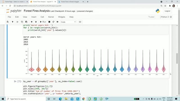Open Mail app from the taskbar

(x=72, y=99)
